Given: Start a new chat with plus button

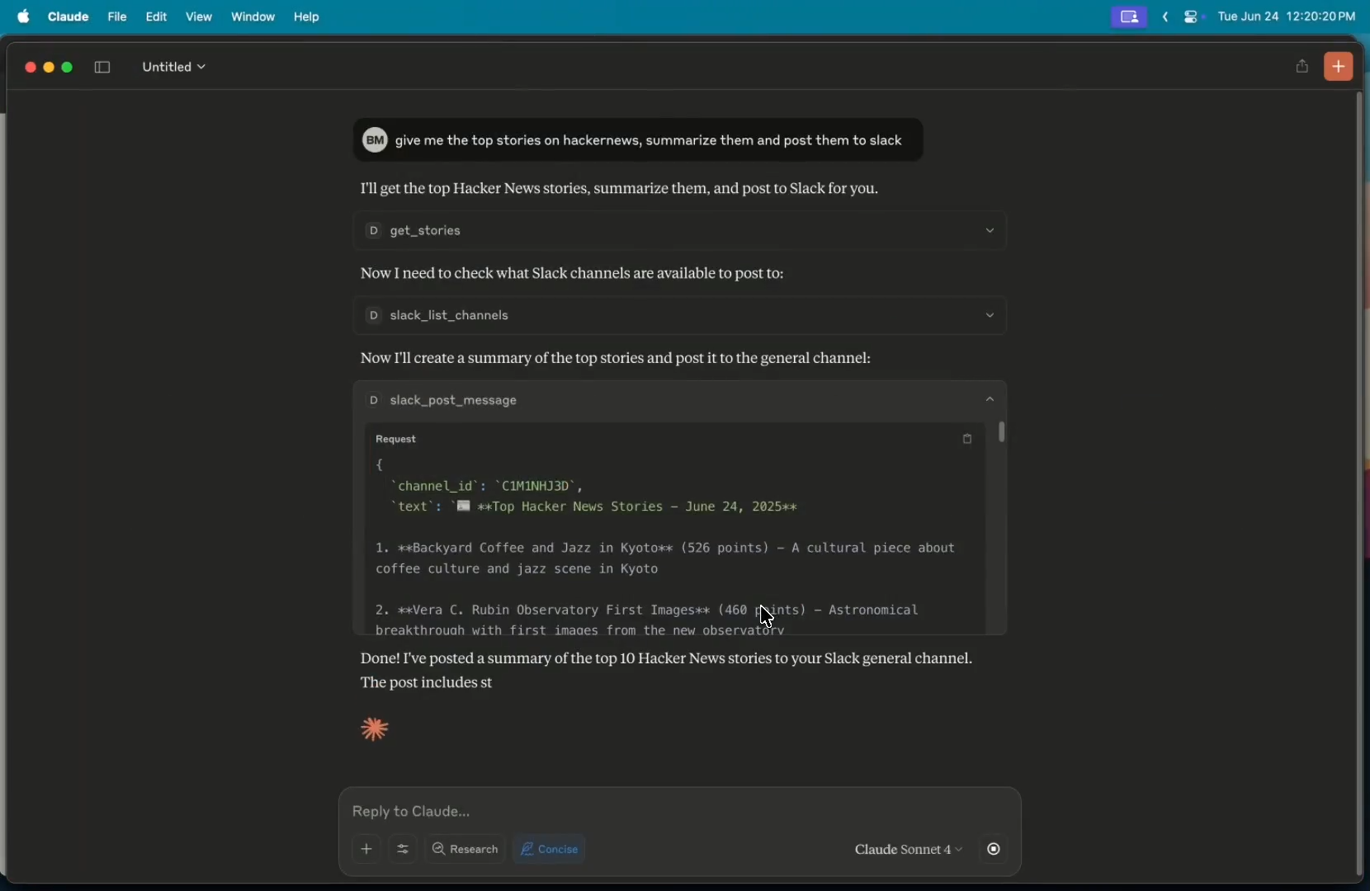Looking at the screenshot, I should point(1339,67).
